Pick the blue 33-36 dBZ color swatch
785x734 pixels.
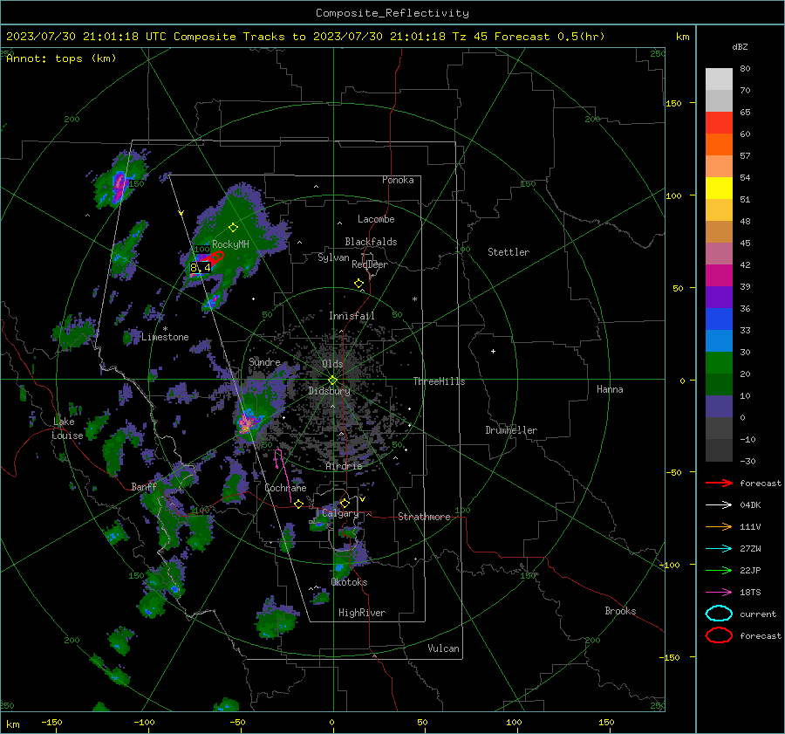[x=719, y=319]
